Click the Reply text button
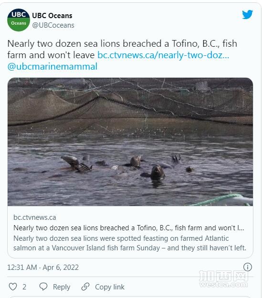The height and width of the screenshot is (298, 262). [62, 287]
